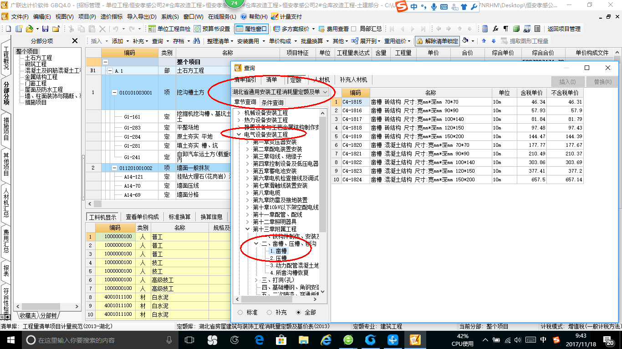Image resolution: width=622 pixels, height=349 pixels.
Task: Click the Save (floppy disk) icon
Action: (45, 29)
